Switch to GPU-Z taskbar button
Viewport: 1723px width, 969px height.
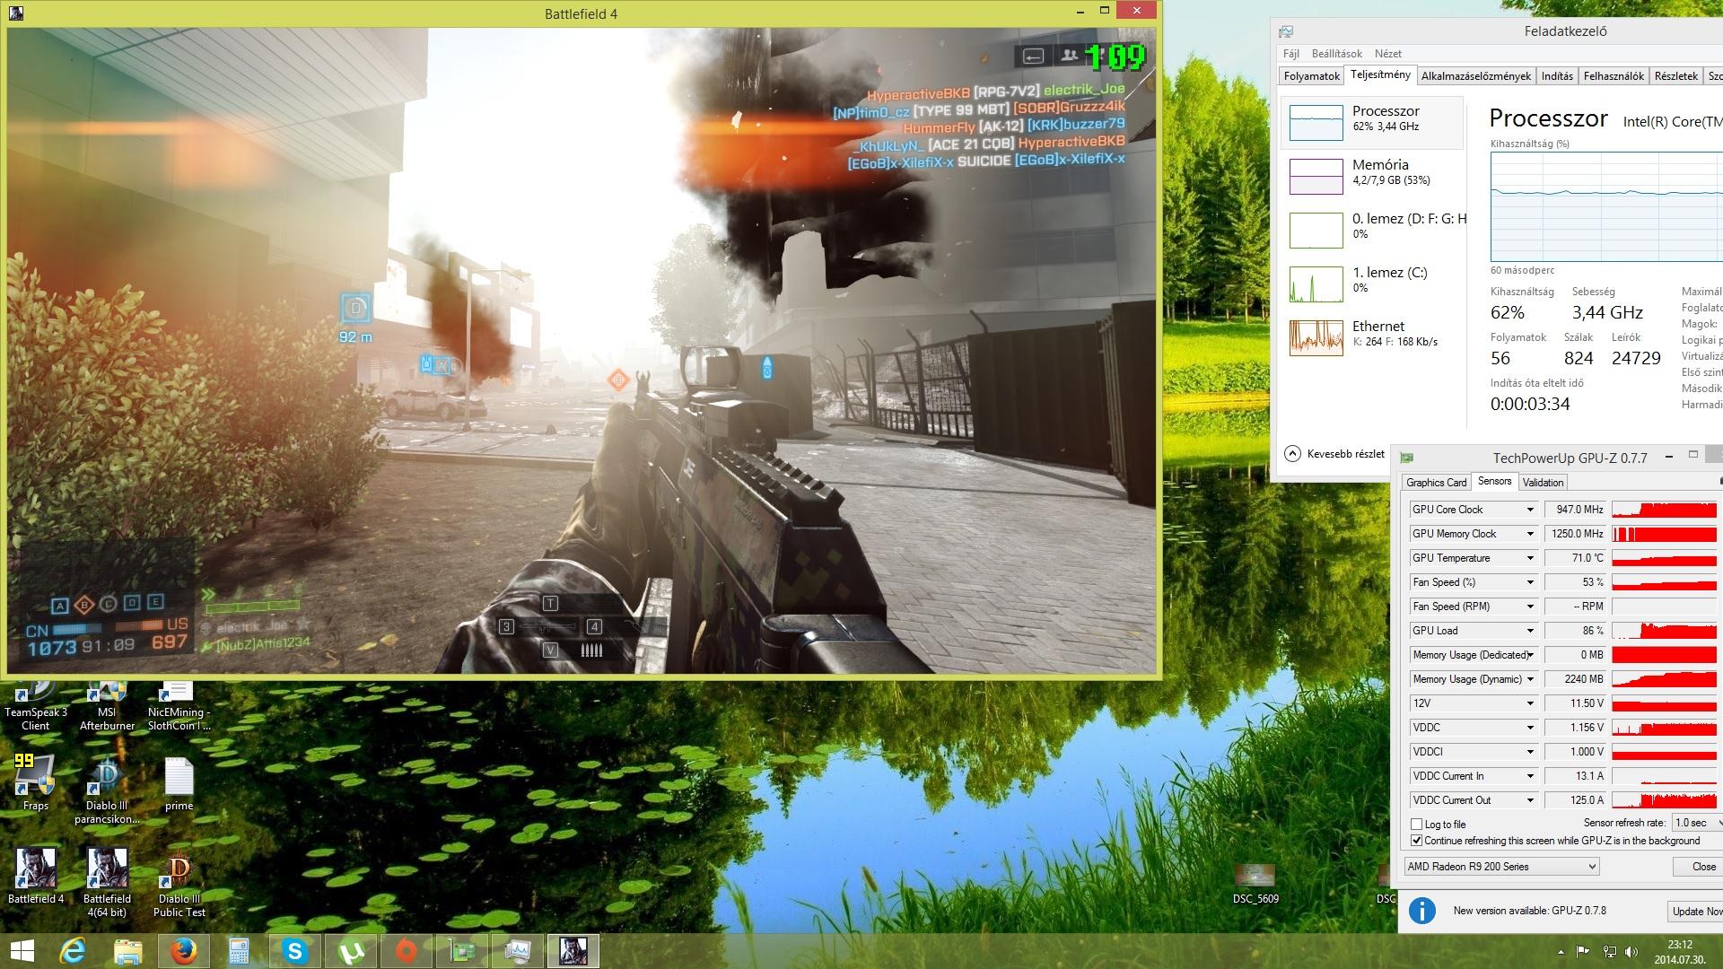(462, 951)
